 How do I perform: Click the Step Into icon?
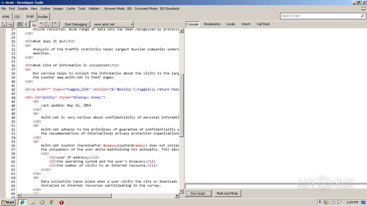[42, 24]
